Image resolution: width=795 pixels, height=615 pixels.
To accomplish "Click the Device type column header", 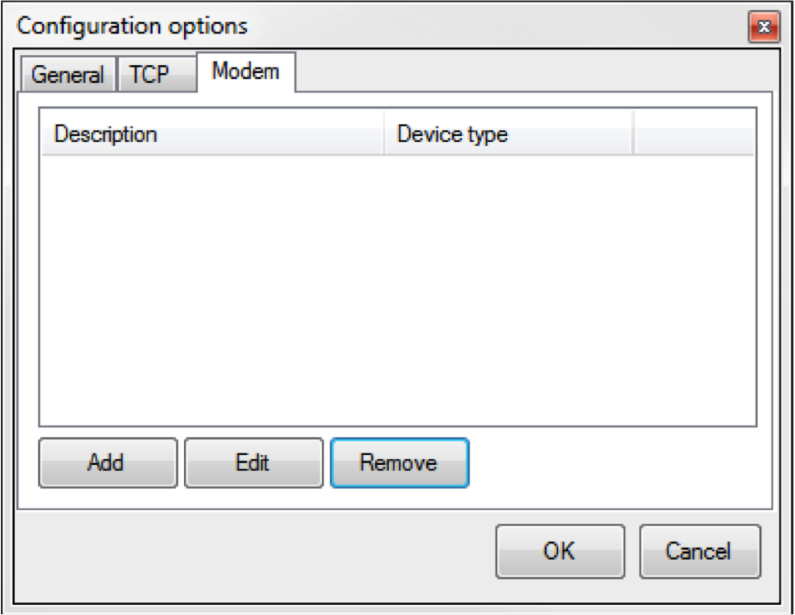I will click(508, 134).
